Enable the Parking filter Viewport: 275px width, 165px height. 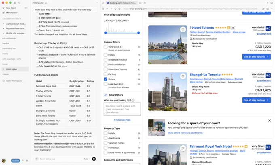tap(106, 74)
